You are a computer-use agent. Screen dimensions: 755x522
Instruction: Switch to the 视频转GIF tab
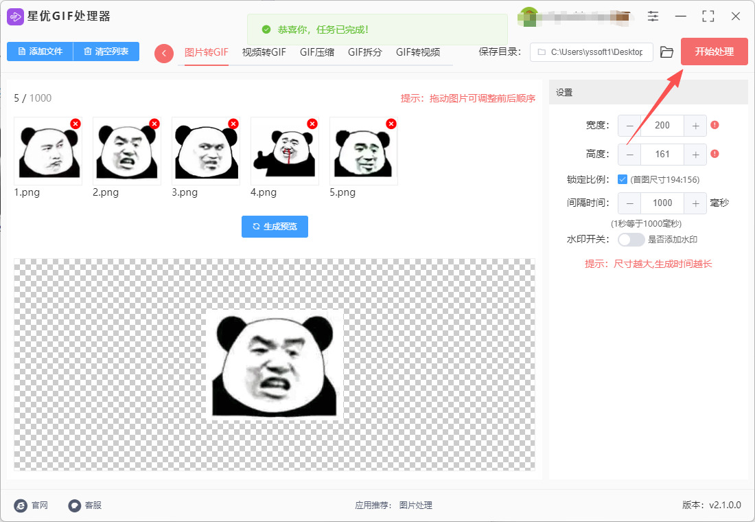point(264,52)
